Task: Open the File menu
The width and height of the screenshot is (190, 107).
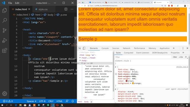Action: 10,3
